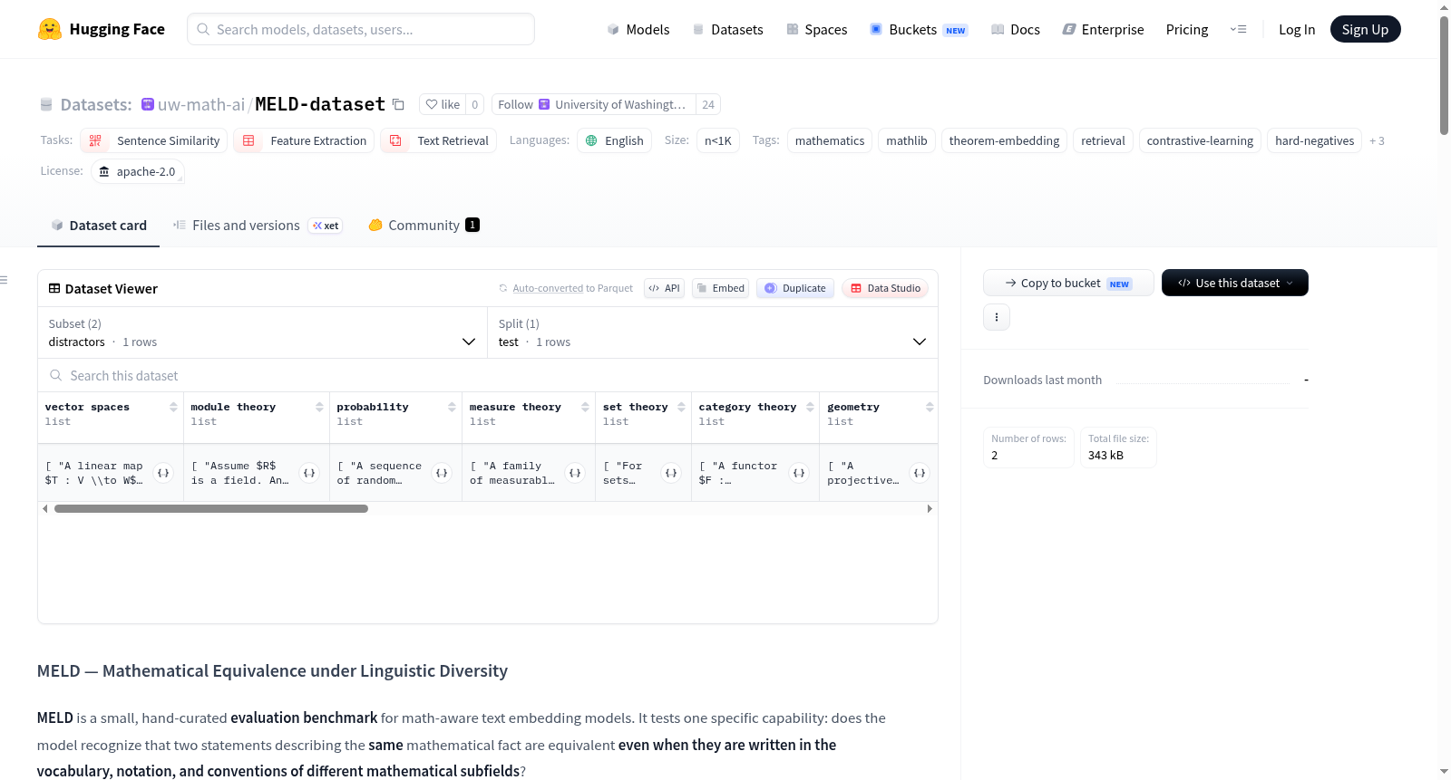Image resolution: width=1451 pixels, height=780 pixels.
Task: Click the Duplicate button
Action: pos(795,288)
